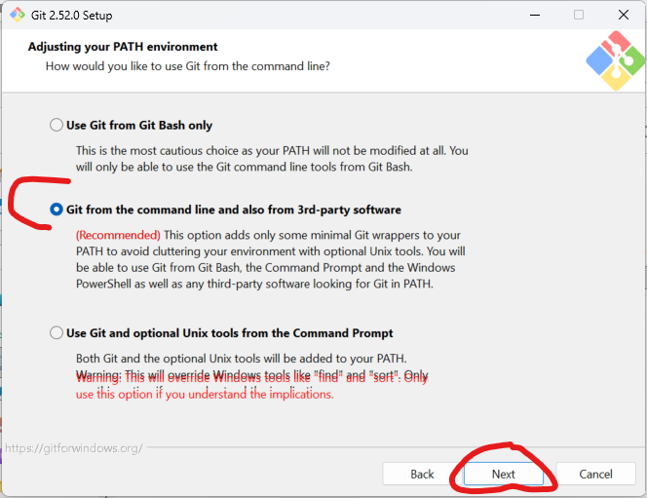This screenshot has width=647, height=498.
Task: Go Back to the previous setup page
Action: [x=422, y=474]
